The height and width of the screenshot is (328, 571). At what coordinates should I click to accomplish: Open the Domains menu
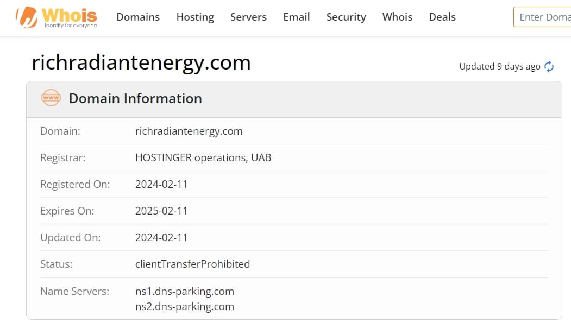[138, 17]
